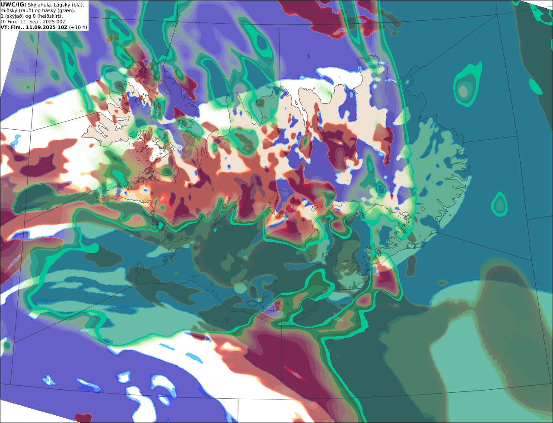This screenshot has width=553, height=423.
Task: Click the '1 (skýjað)' legend text
Action: 12,16
